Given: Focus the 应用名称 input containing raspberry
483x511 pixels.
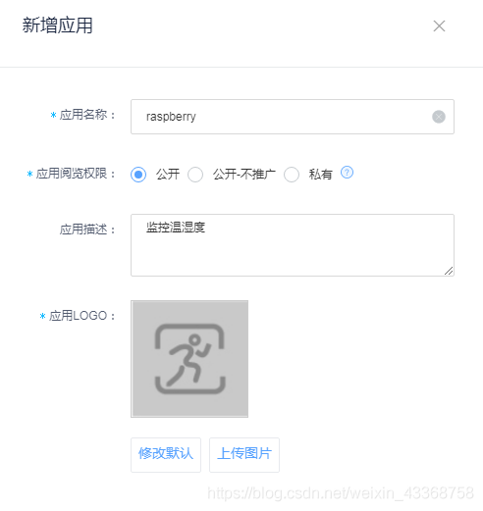Looking at the screenshot, I should (293, 117).
